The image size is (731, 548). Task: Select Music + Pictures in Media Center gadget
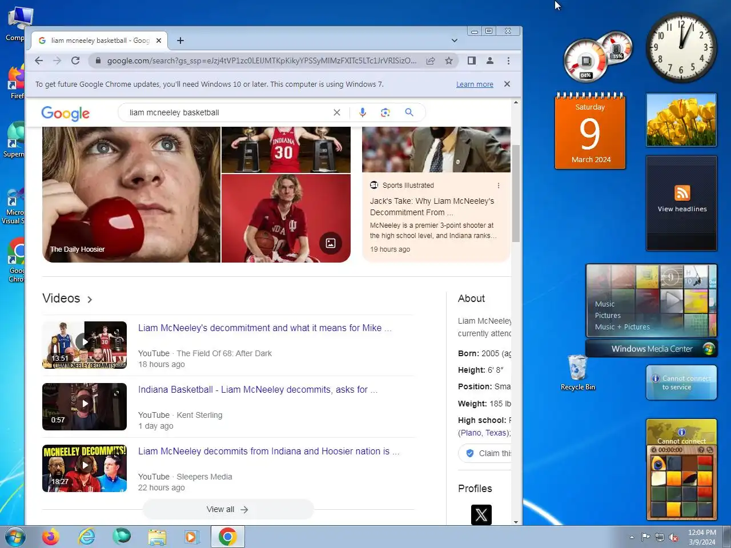click(x=622, y=327)
